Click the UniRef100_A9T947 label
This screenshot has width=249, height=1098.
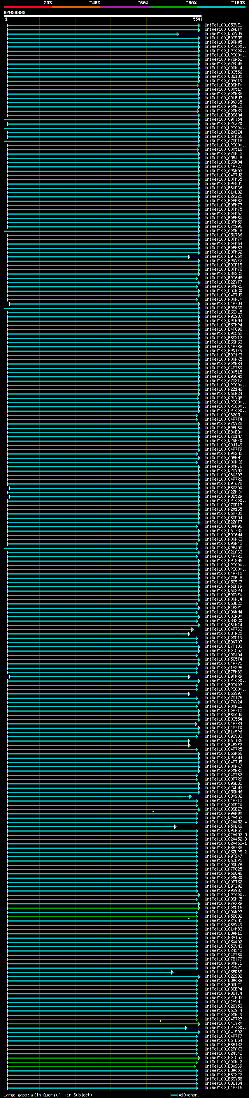[x=223, y=856]
